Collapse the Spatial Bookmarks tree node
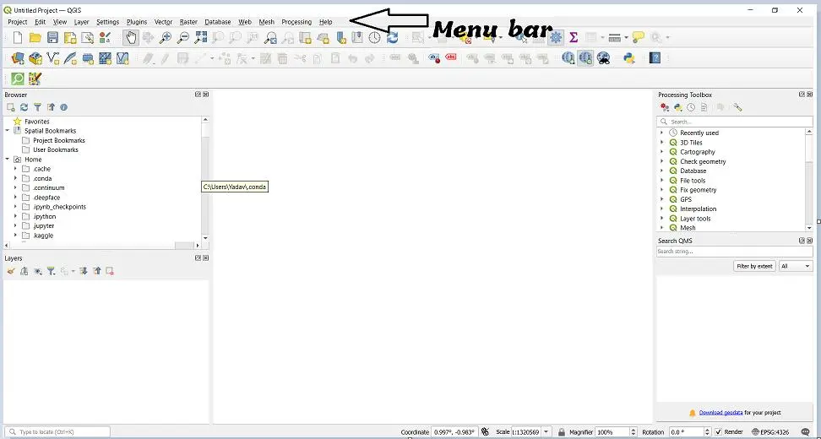The height and width of the screenshot is (439, 821). click(x=8, y=131)
